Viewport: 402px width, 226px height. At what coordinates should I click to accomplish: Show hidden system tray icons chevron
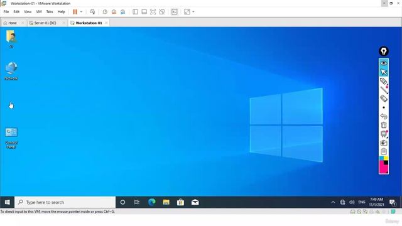pyautogui.click(x=333, y=202)
